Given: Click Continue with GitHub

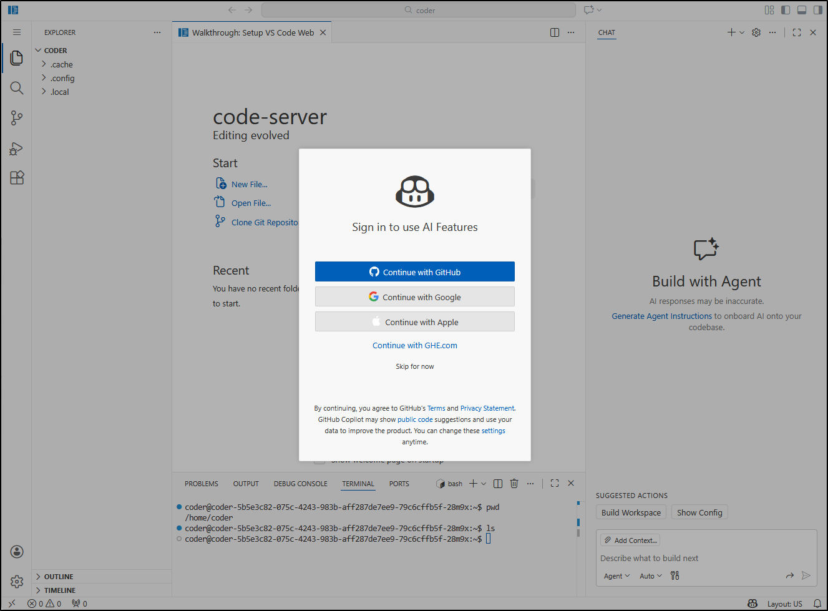Looking at the screenshot, I should click(414, 271).
